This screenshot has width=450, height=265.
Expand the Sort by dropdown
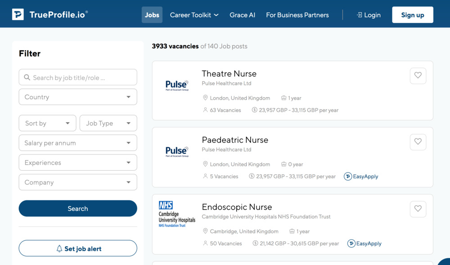point(47,123)
